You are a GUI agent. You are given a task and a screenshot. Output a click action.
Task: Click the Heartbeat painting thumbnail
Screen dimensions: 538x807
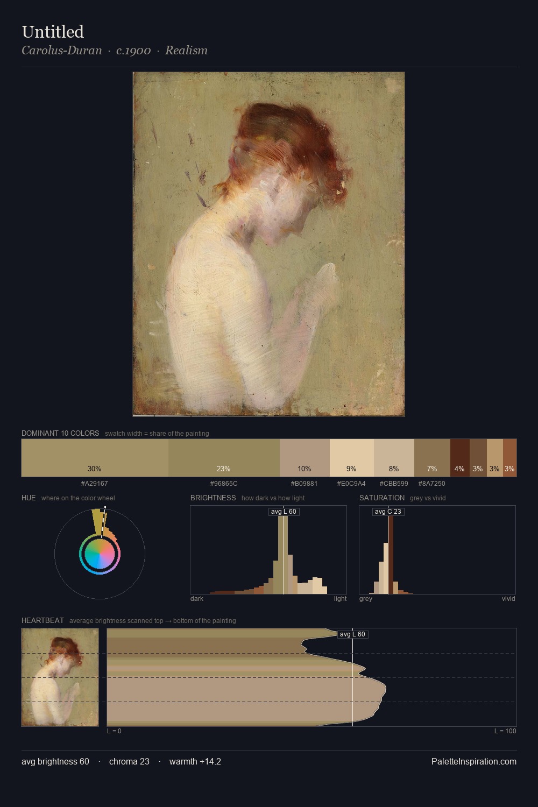(x=60, y=677)
